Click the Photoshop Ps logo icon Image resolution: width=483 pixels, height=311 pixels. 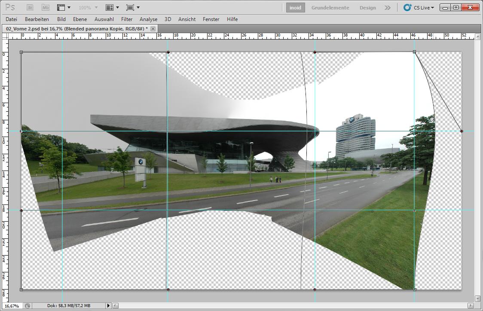(10, 7)
